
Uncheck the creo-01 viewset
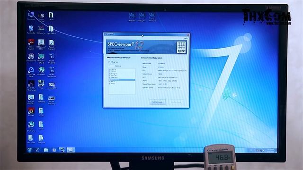(109, 72)
